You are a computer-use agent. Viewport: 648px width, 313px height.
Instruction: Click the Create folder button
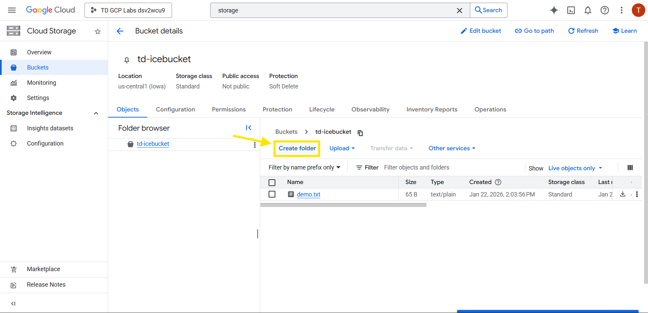(x=297, y=148)
